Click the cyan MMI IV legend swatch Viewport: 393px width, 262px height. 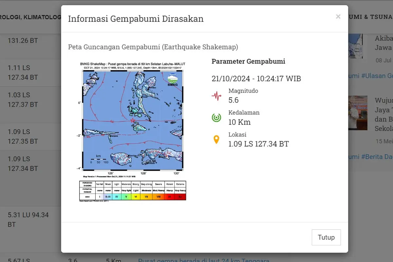pos(117,197)
